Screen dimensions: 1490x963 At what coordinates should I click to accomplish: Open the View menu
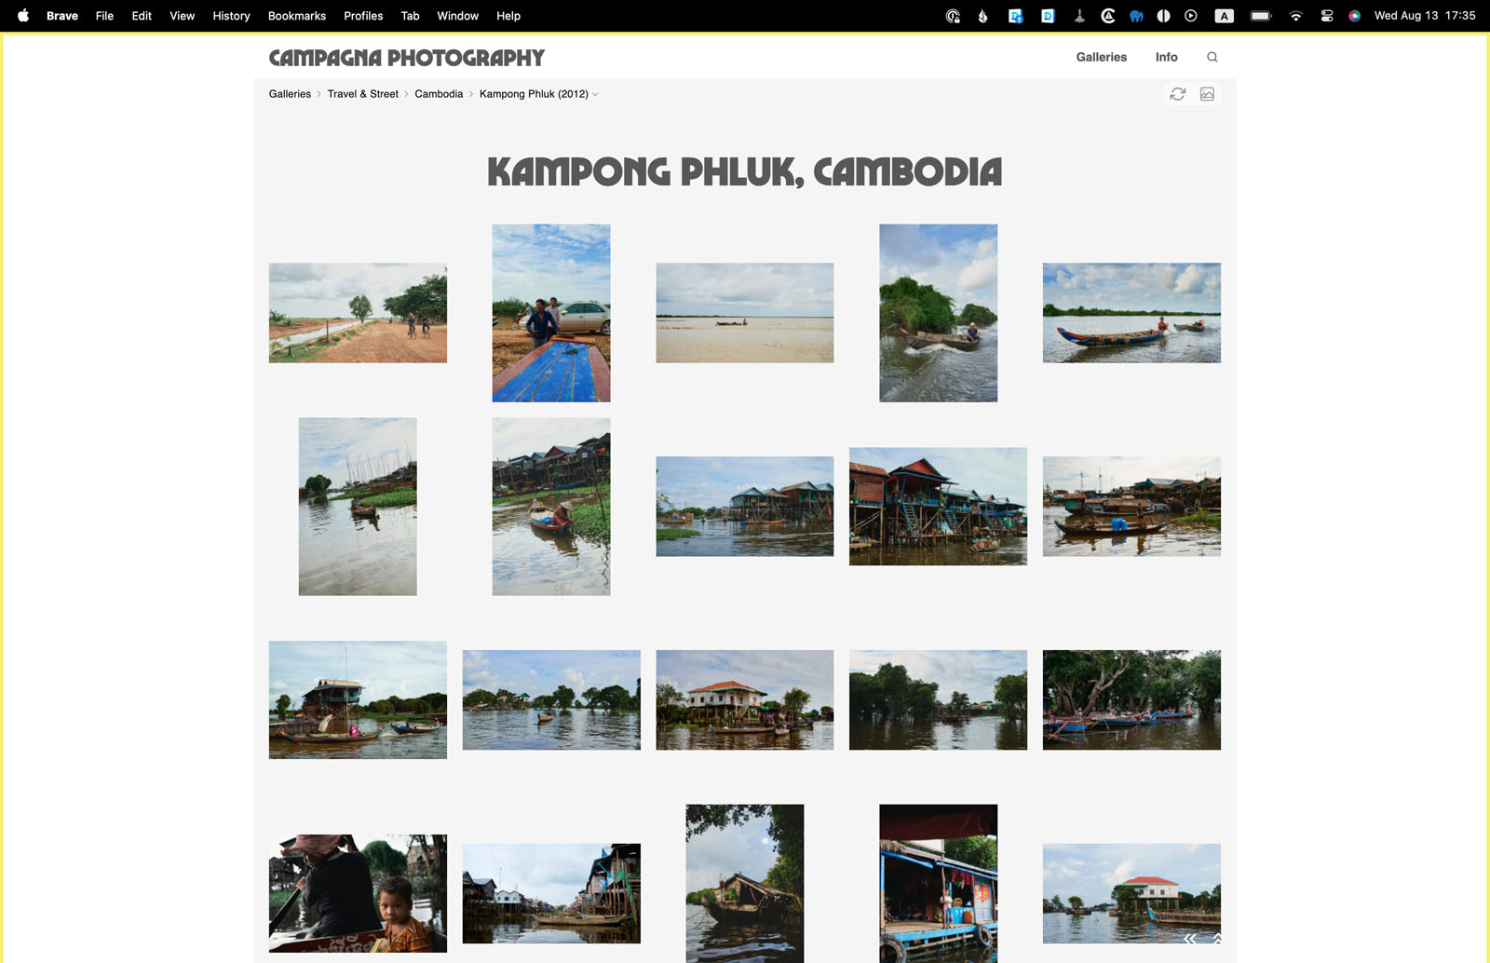(183, 16)
